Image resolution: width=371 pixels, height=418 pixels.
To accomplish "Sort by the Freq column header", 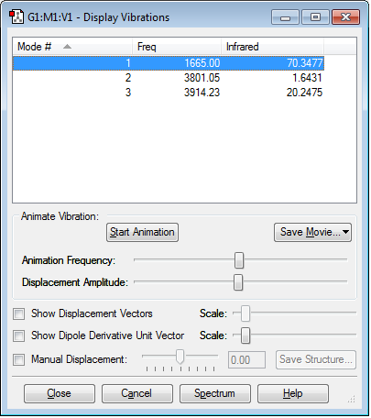I will pos(177,47).
